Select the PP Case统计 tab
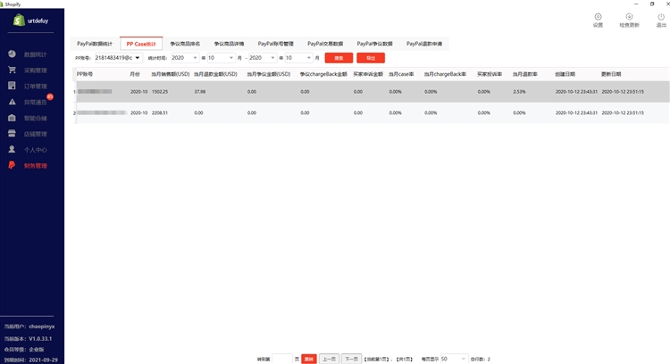The height and width of the screenshot is (364, 670). (x=141, y=44)
